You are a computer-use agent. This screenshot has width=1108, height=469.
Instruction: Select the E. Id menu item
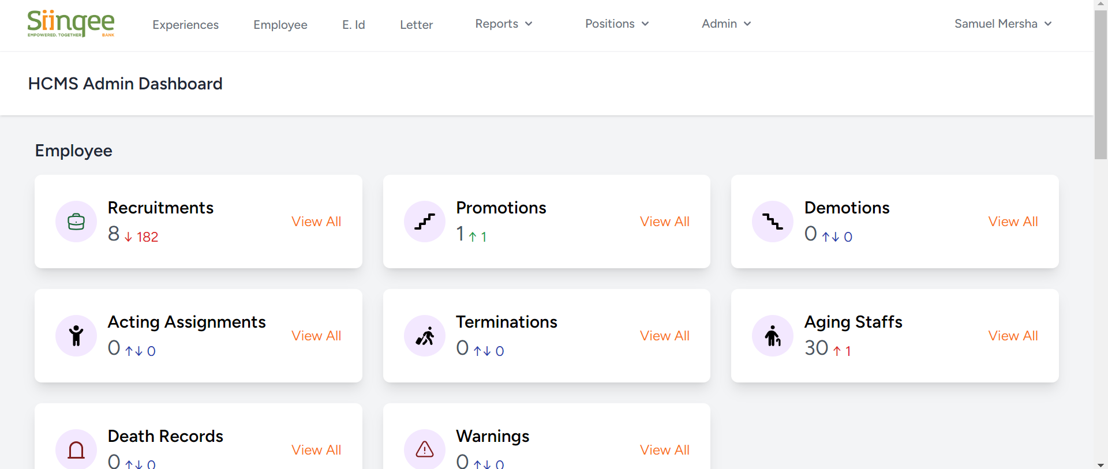354,25
